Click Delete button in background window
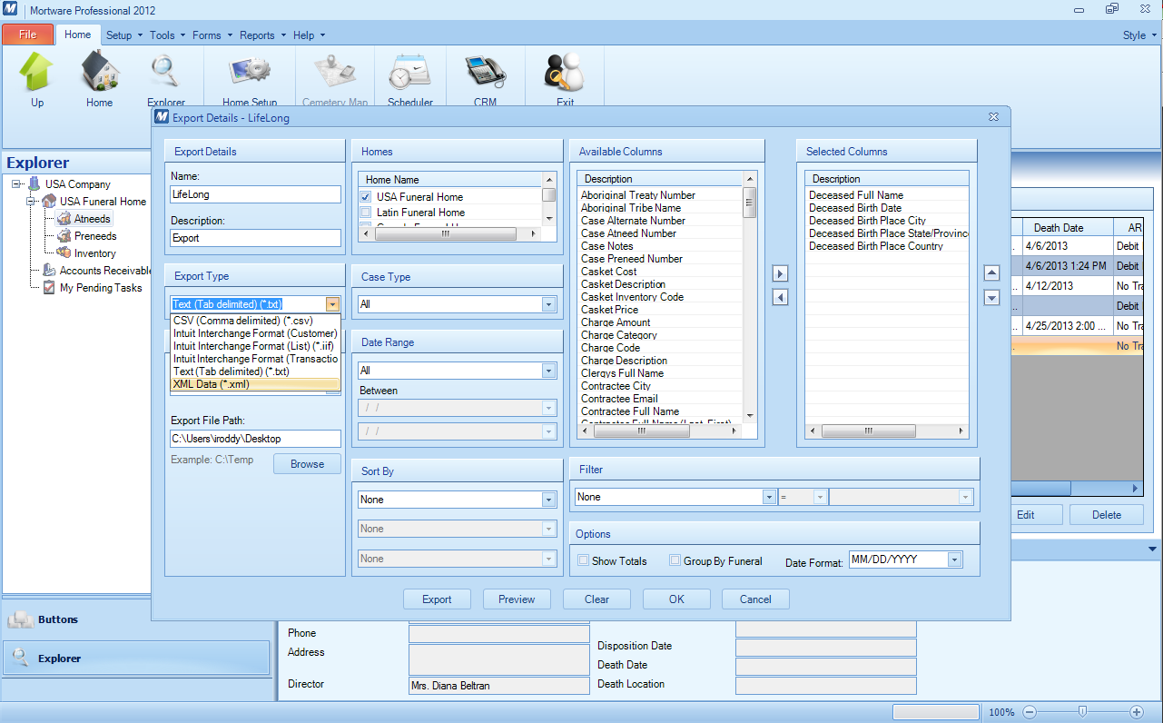Screen dimensions: 1163x723 pyautogui.click(x=1107, y=515)
